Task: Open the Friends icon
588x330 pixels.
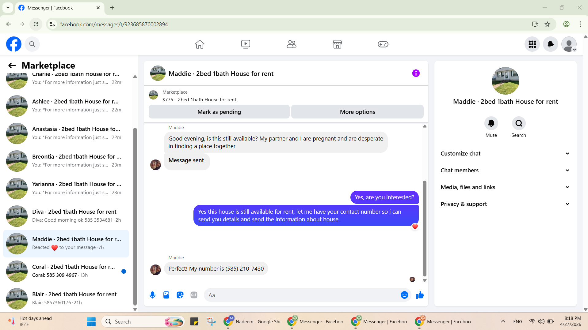Action: pos(291,44)
